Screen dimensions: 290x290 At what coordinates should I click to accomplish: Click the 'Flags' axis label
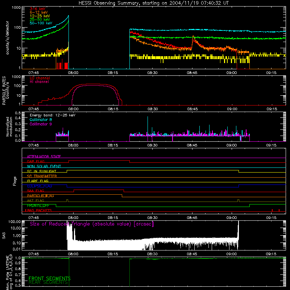click(x=14, y=181)
